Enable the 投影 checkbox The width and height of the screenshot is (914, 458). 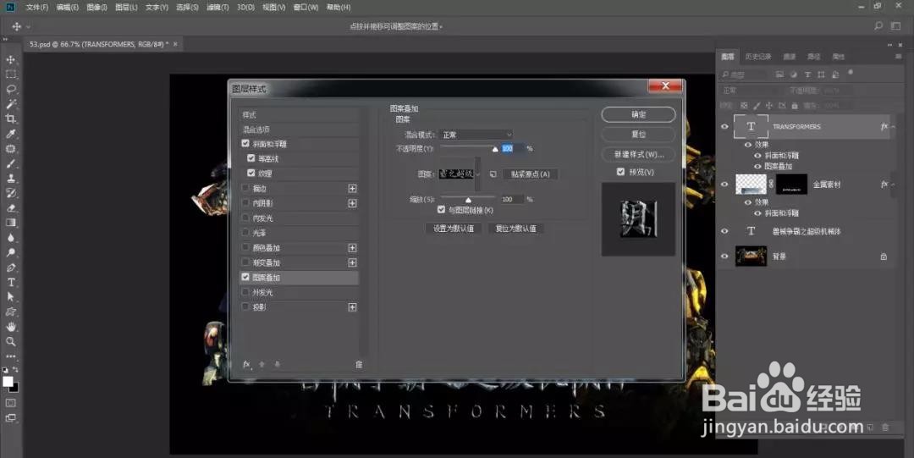[245, 307]
